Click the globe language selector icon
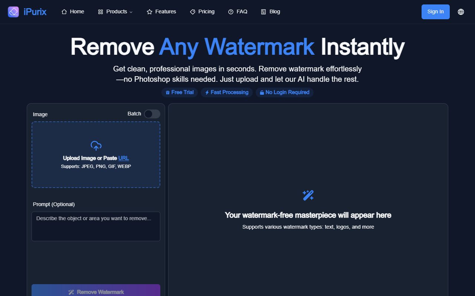The height and width of the screenshot is (296, 475). click(x=461, y=12)
